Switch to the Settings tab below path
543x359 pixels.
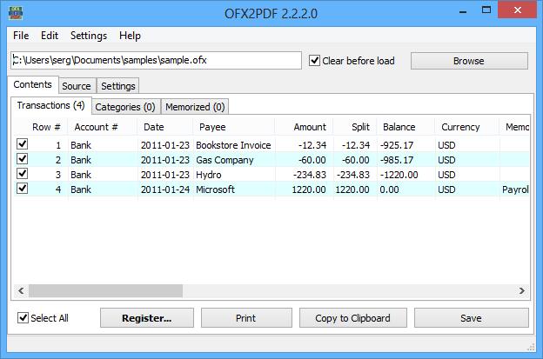pyautogui.click(x=118, y=86)
